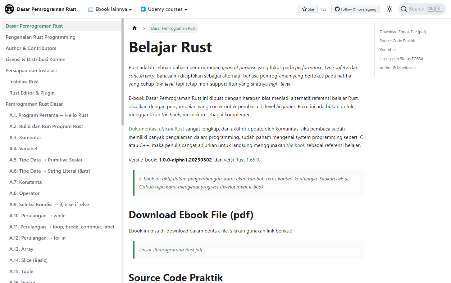Jump to Lisensi dan Status FOSSA
This screenshot has width=451, height=283.
(401, 59)
